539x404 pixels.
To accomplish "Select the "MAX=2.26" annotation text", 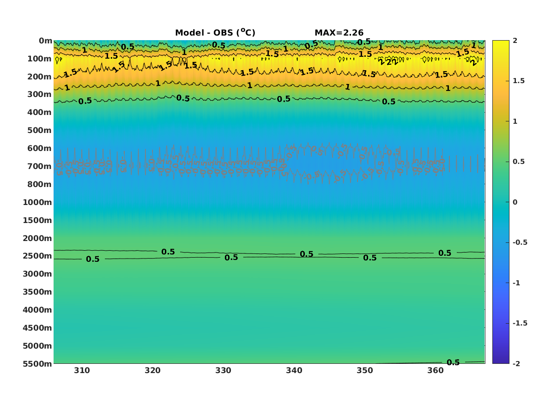I will point(339,33).
